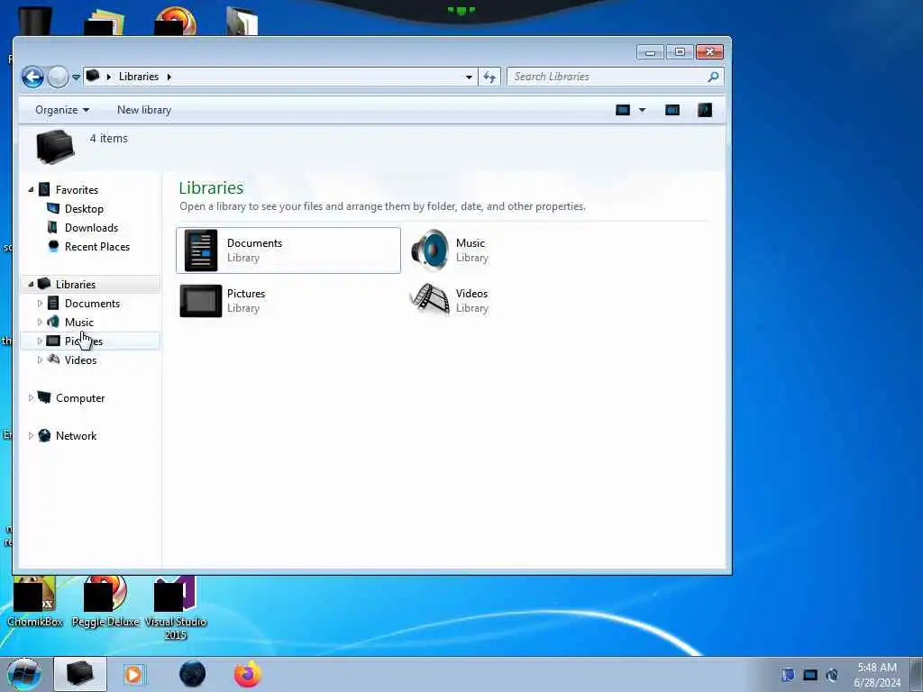Maximize the Libraries window

[x=680, y=52]
